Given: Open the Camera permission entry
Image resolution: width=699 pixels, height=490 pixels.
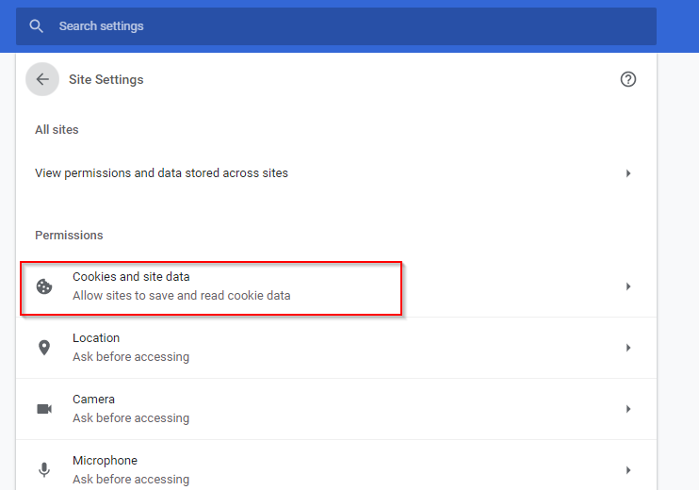Looking at the screenshot, I should pos(336,409).
